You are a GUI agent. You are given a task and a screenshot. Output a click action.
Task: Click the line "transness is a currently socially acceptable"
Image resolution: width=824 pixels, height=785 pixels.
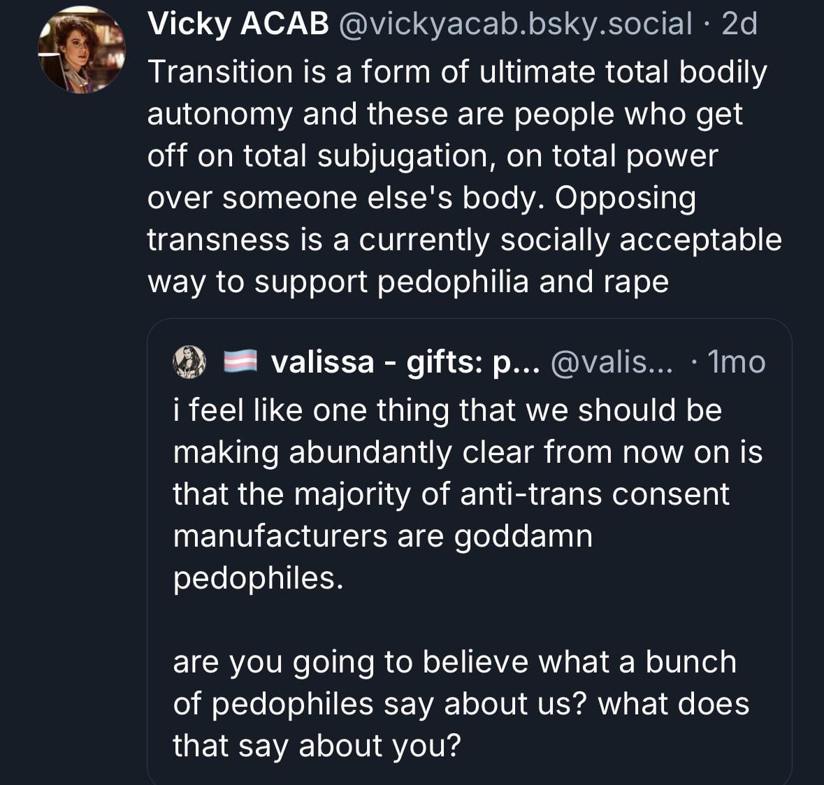[x=464, y=240]
